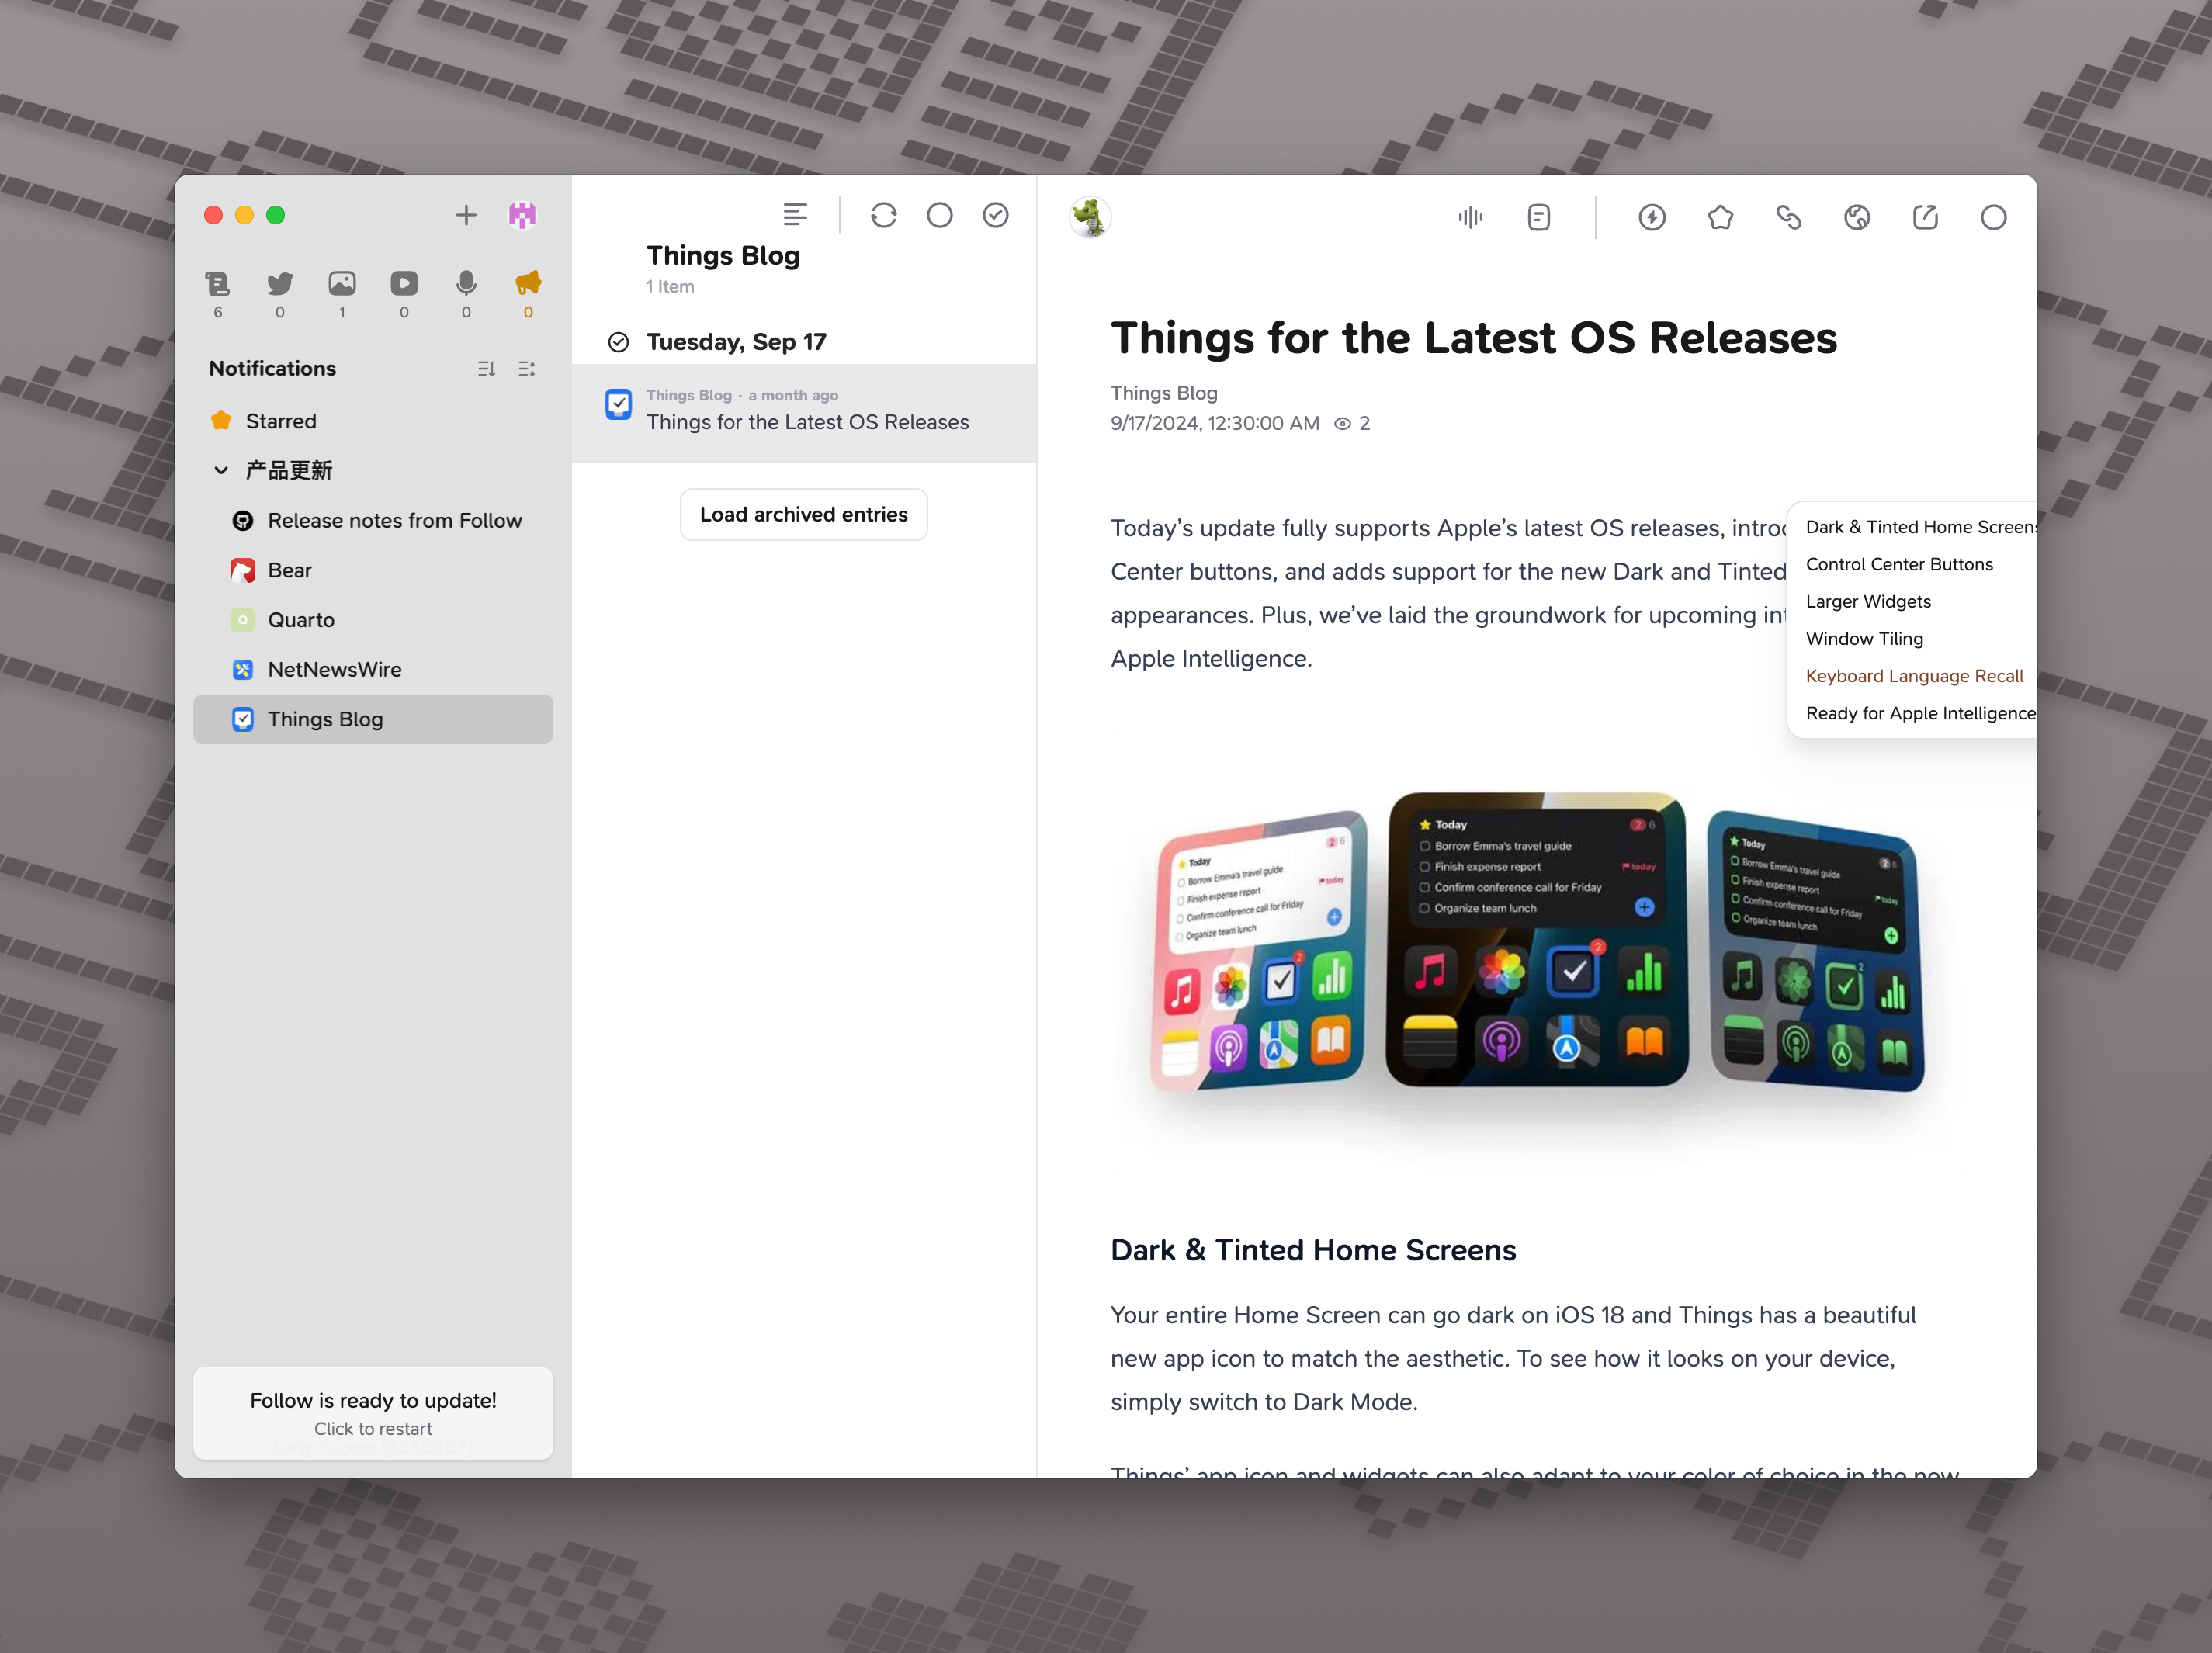Toggle the unread-only circle filter
Image resolution: width=2212 pixels, height=1653 pixels.
coord(940,215)
